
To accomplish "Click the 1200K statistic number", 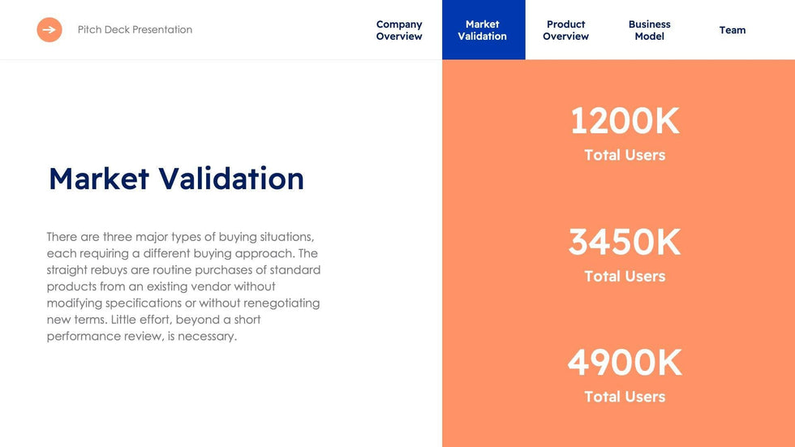I will [x=625, y=121].
